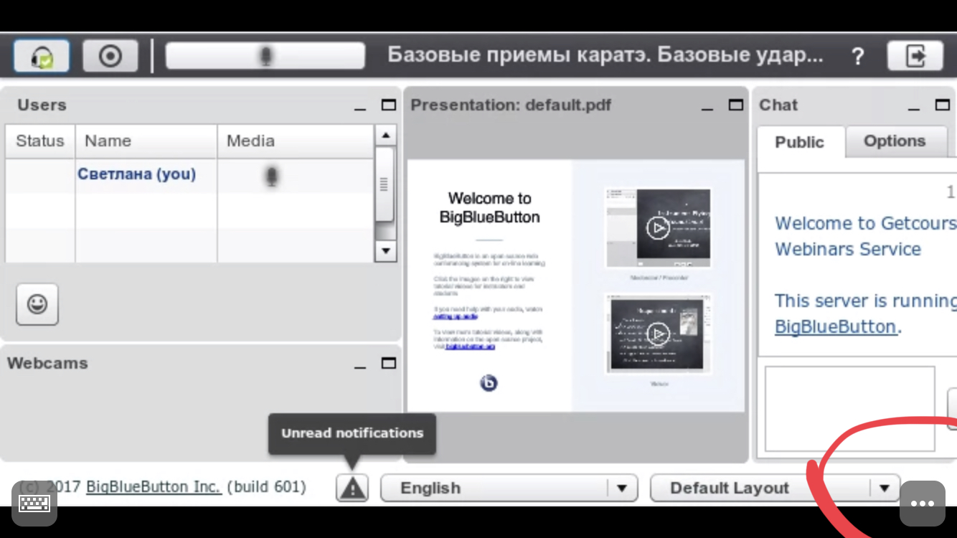The width and height of the screenshot is (957, 538).
Task: Click the headset audio button in toolbar
Action: point(42,56)
